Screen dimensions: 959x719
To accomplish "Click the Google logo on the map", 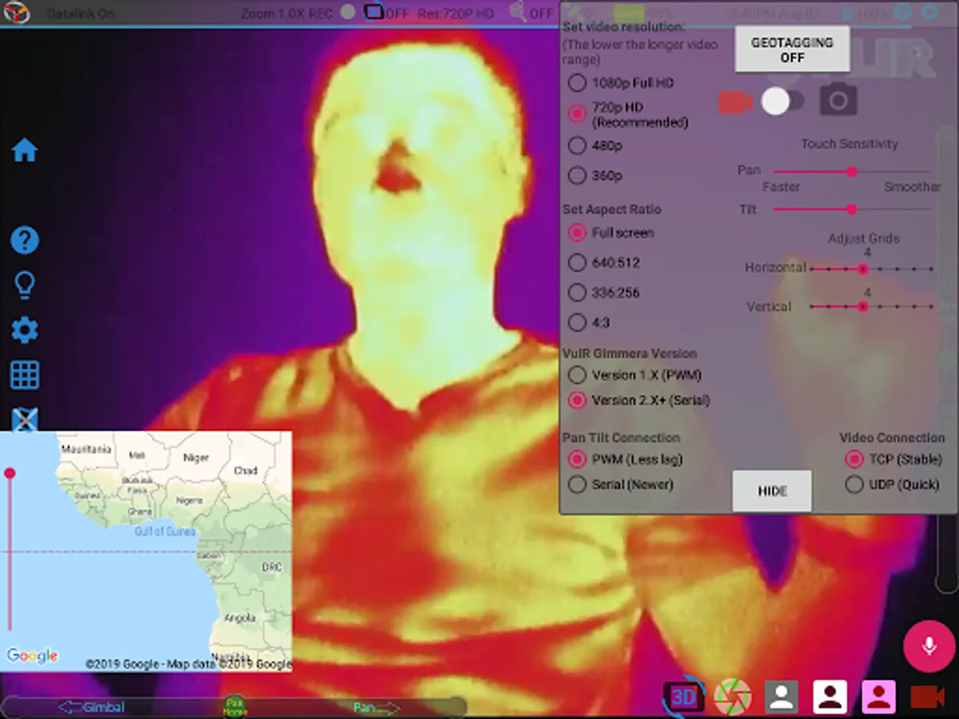I will (x=32, y=656).
